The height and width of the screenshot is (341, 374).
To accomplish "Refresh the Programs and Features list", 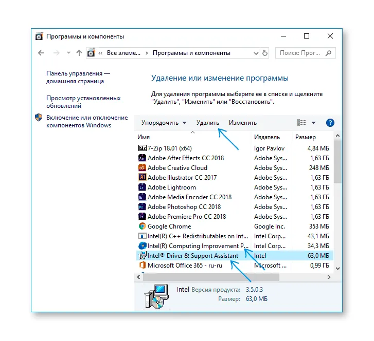I will (x=265, y=53).
